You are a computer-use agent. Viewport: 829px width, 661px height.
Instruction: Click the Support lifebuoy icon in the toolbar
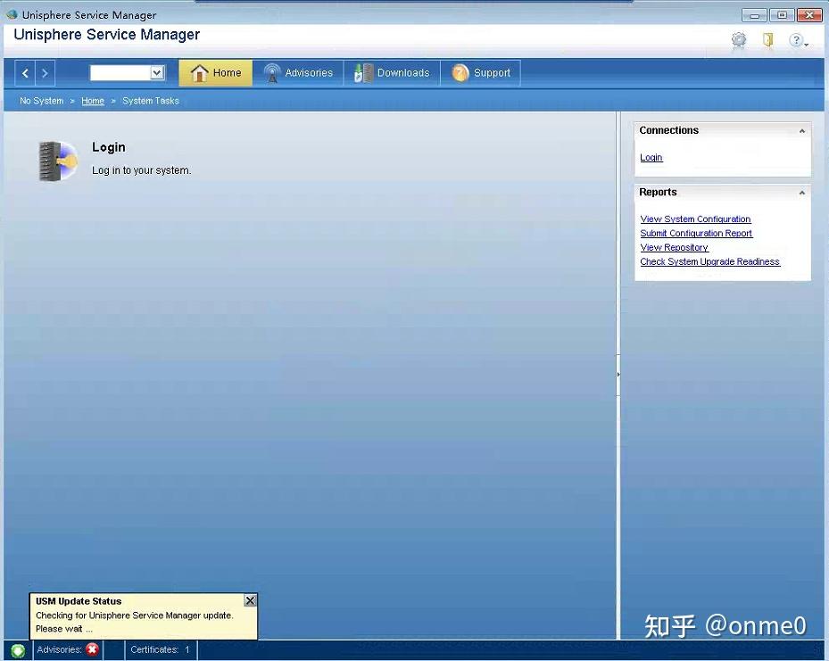[460, 72]
